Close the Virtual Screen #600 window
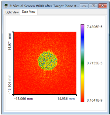110x115 pixels. [102, 6]
